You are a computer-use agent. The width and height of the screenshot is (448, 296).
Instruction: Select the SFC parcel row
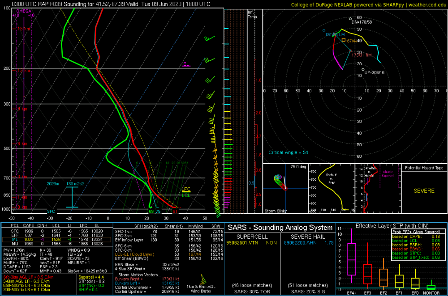tap(56, 231)
